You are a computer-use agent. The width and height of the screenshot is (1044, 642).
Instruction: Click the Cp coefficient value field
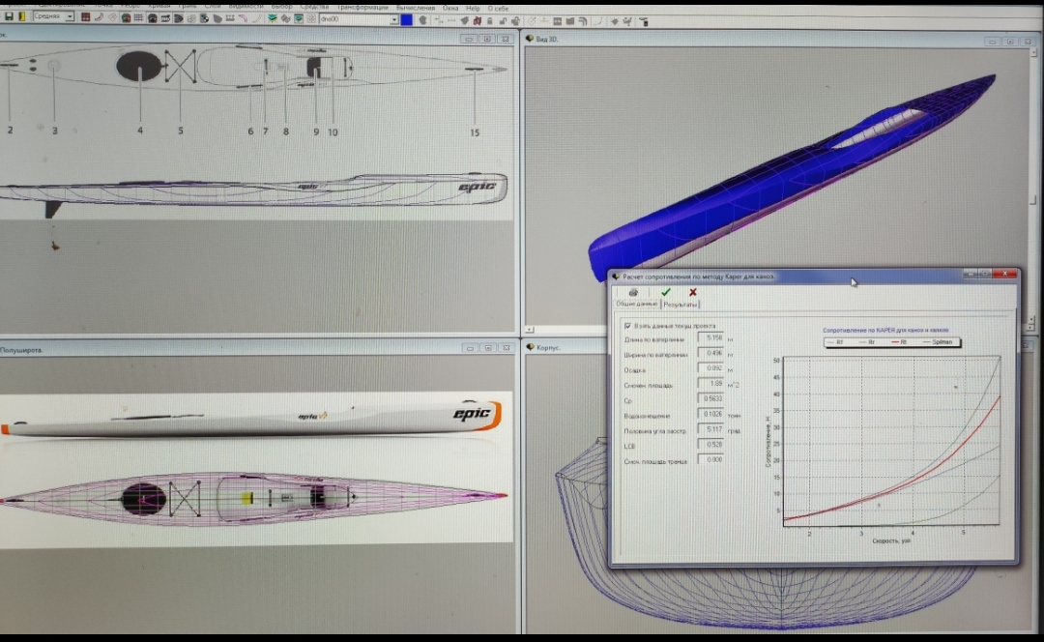coord(710,399)
